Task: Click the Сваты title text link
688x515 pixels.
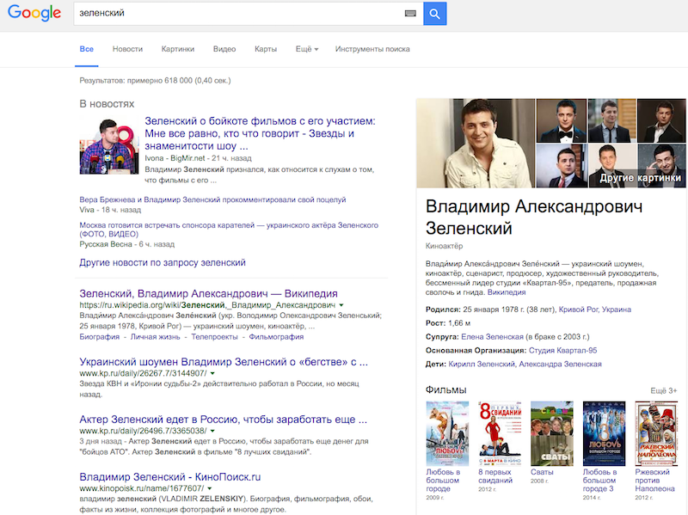Action: tap(542, 472)
